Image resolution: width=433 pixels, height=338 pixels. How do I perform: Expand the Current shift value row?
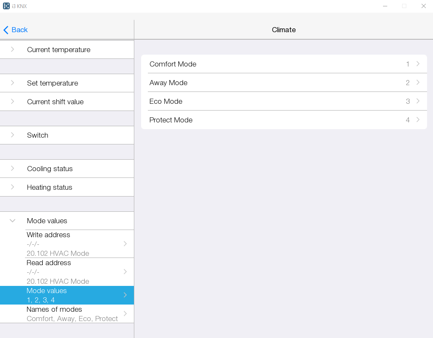13,102
